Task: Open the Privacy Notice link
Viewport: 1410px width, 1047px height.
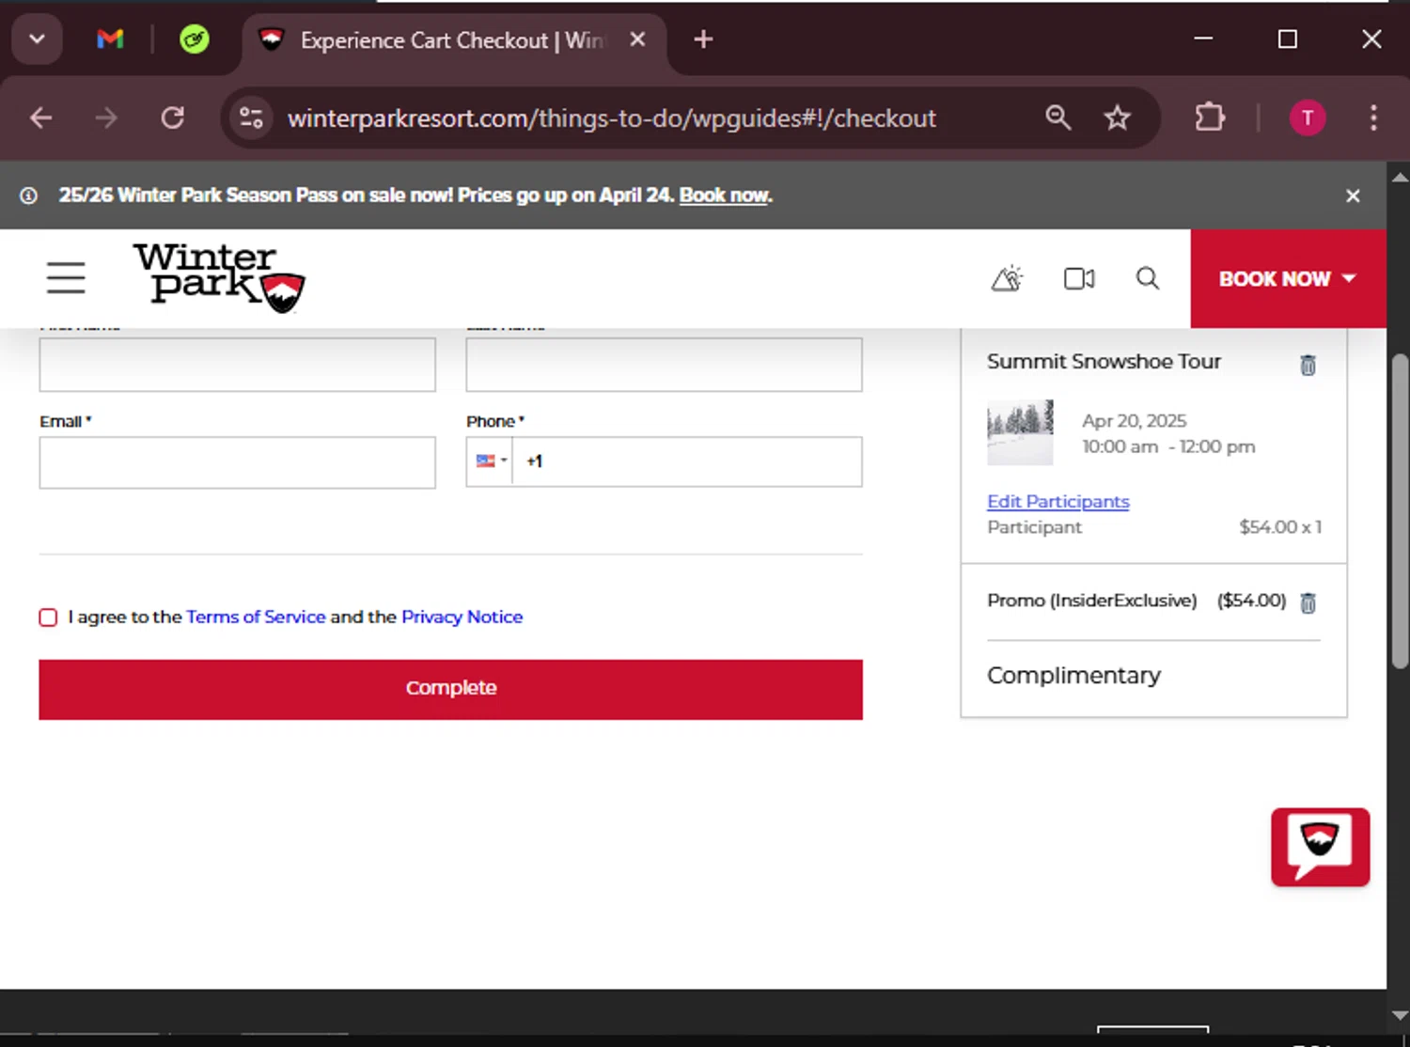Action: click(x=462, y=617)
